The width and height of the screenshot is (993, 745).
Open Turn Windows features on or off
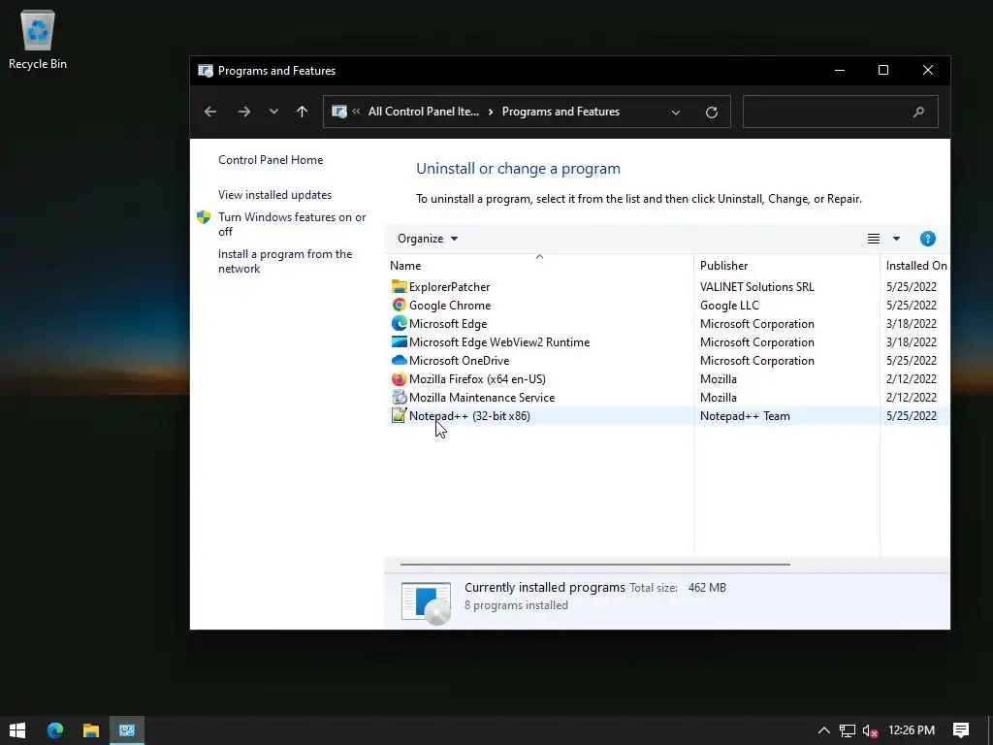click(x=292, y=224)
